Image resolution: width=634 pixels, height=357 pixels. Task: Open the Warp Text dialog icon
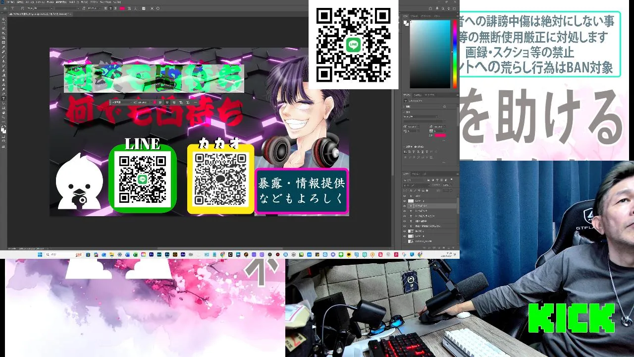coord(129,8)
